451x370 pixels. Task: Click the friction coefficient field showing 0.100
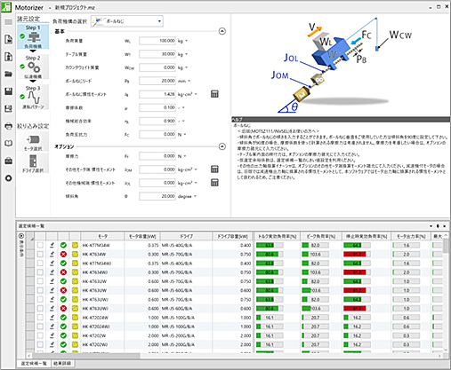click(x=157, y=107)
